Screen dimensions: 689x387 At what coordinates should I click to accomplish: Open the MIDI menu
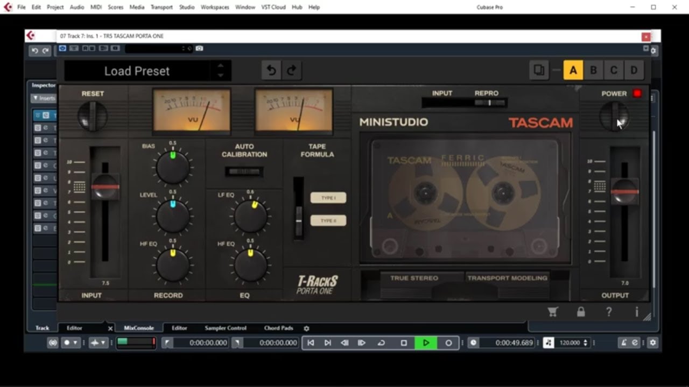click(96, 7)
